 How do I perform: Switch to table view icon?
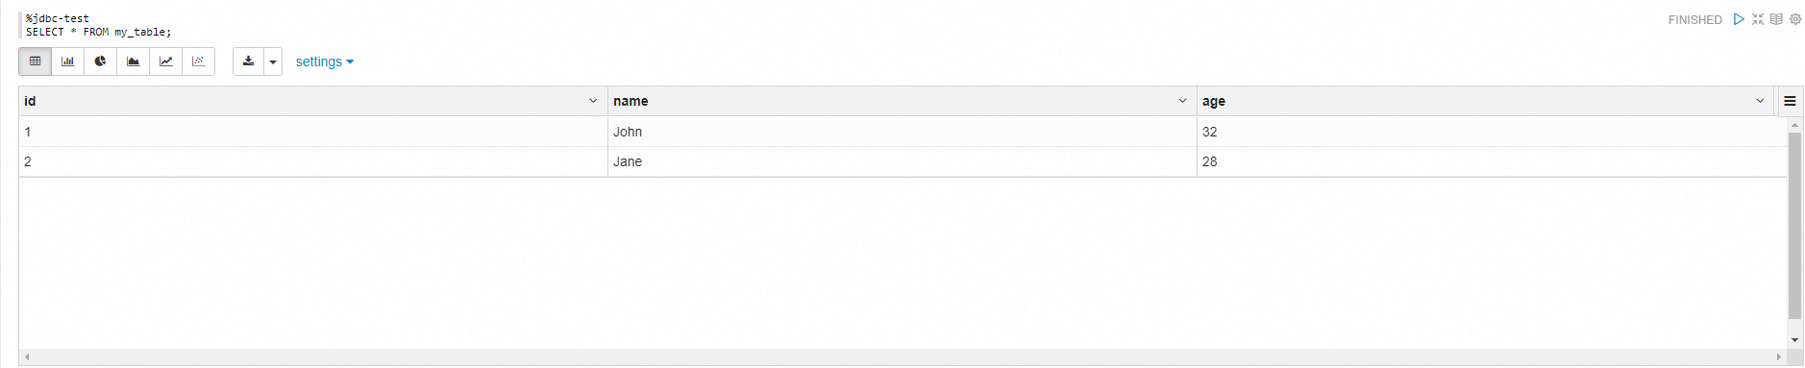(36, 61)
